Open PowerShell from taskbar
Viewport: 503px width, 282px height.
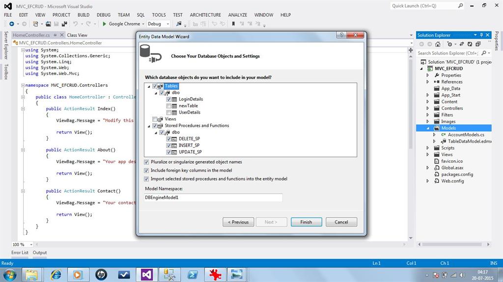click(x=192, y=275)
